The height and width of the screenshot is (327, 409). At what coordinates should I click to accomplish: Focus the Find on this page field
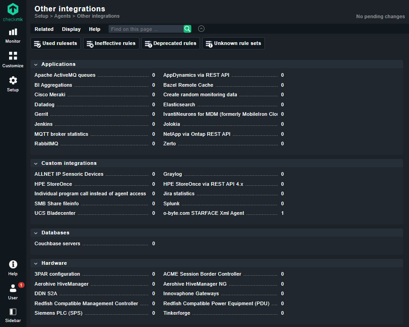click(x=146, y=29)
